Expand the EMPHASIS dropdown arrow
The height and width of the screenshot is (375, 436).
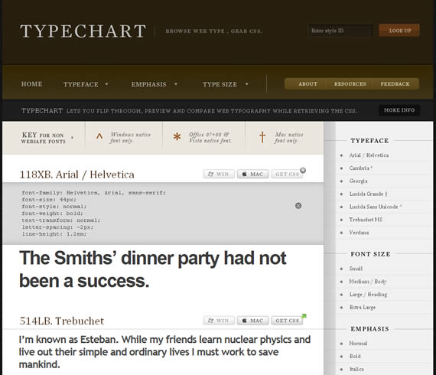(x=176, y=84)
